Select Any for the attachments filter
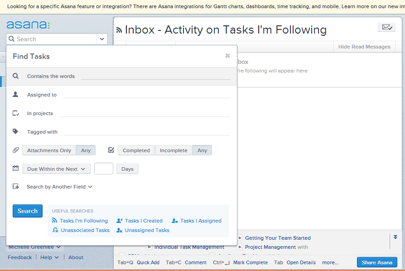The width and height of the screenshot is (405, 271). [x=86, y=150]
